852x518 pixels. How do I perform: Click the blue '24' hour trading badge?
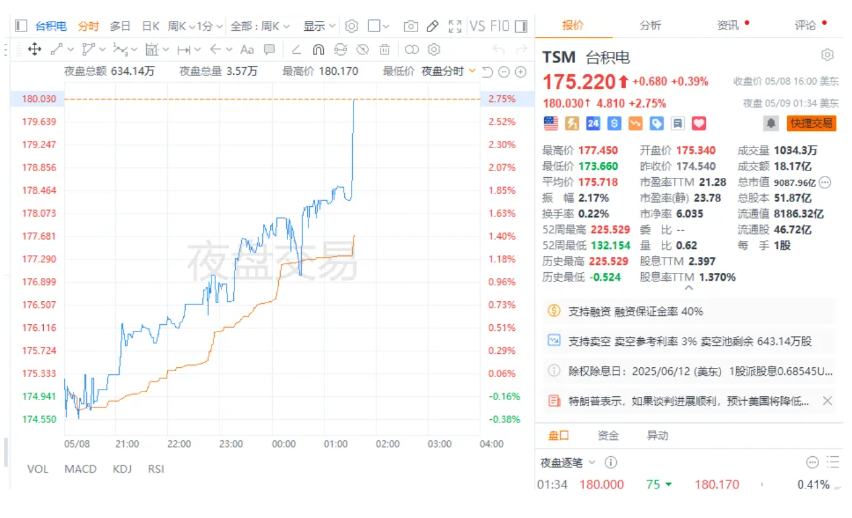[593, 123]
